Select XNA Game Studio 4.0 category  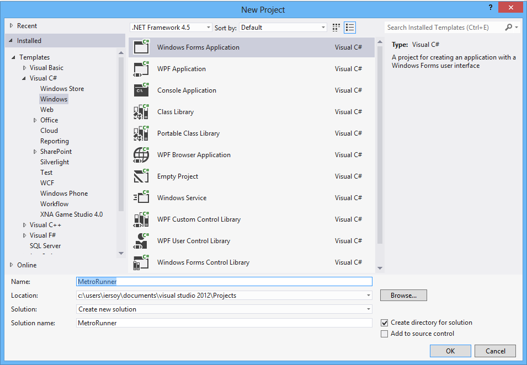point(71,214)
